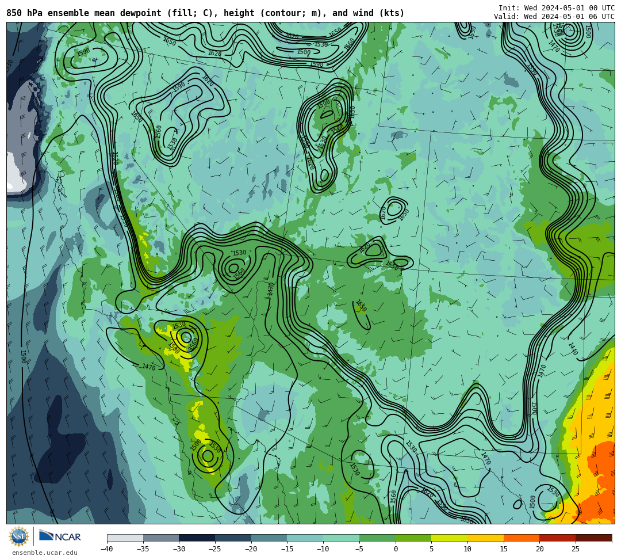Pick the dark red 20 to 25 colorbar segment
This screenshot has width=621, height=560.
[558, 538]
